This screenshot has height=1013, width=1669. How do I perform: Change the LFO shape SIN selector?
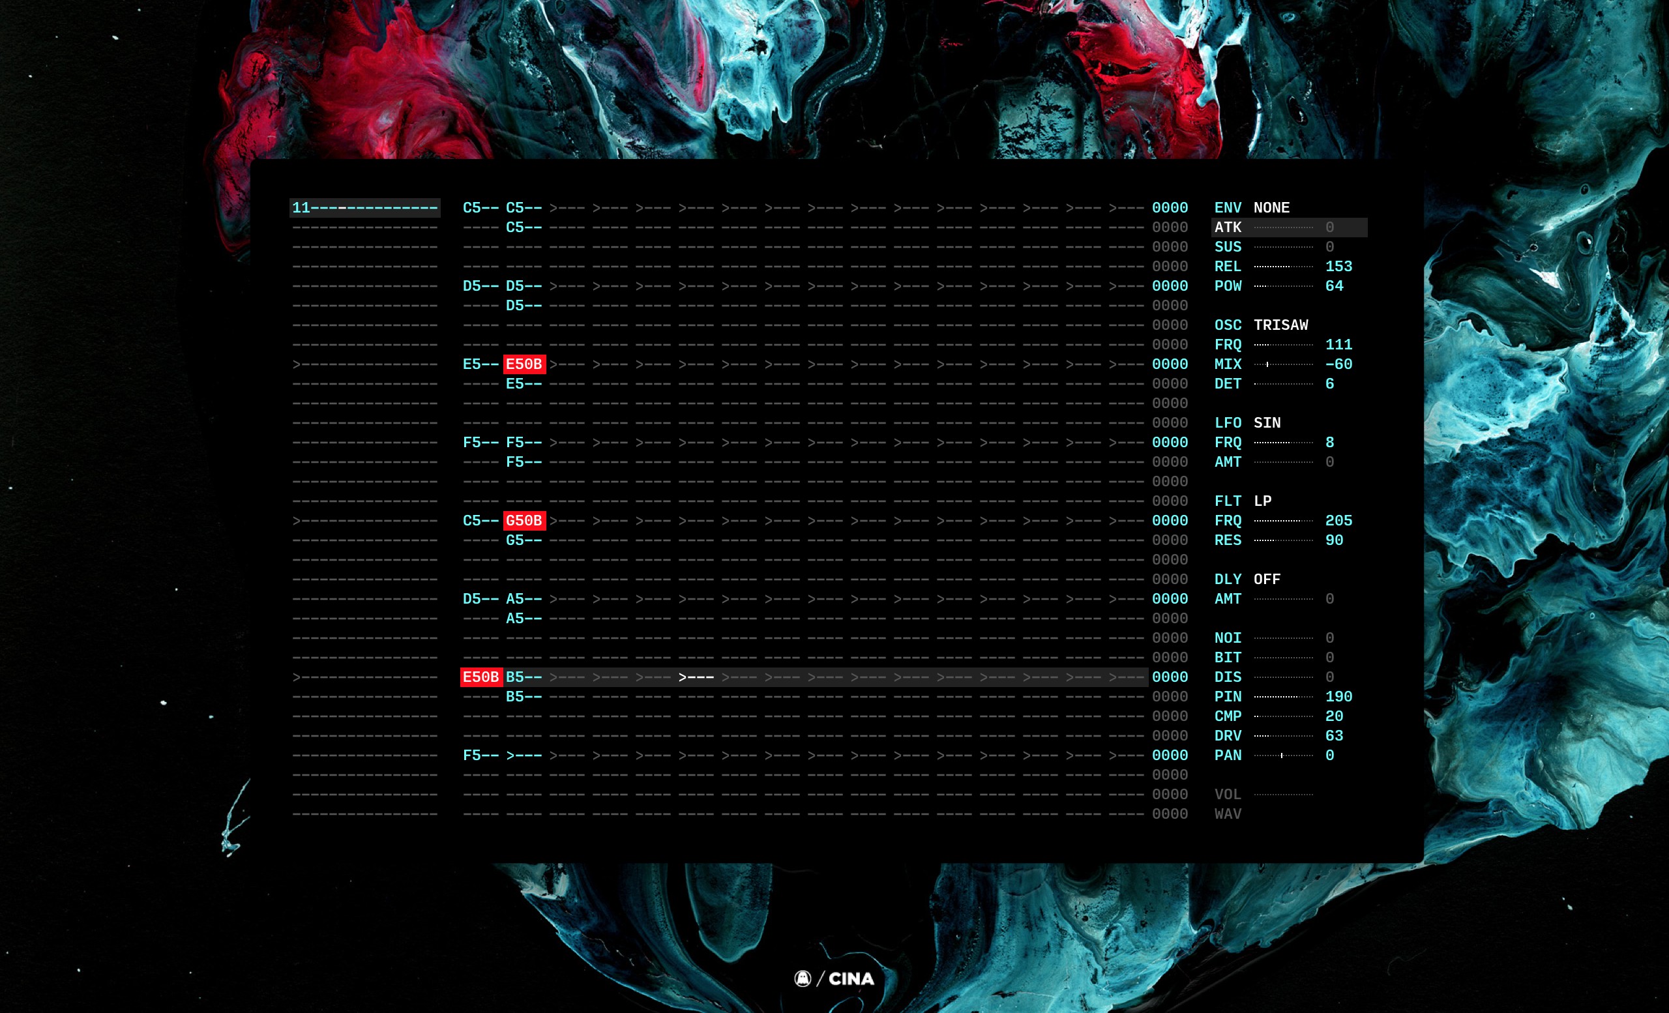(x=1267, y=423)
